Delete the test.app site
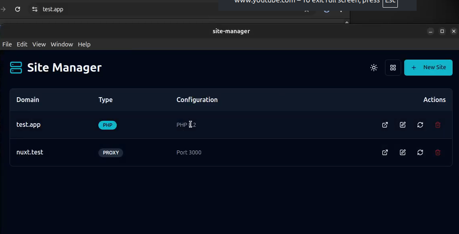 point(438,125)
